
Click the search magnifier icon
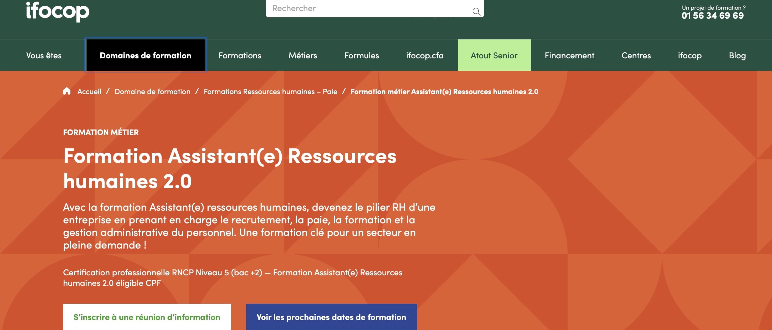click(x=476, y=11)
